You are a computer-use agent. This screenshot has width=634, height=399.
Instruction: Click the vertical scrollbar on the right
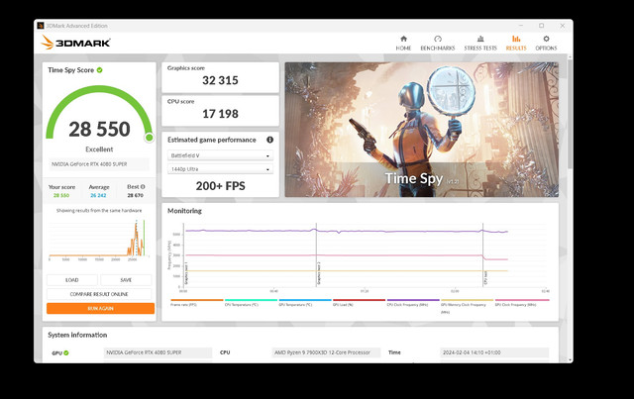click(571, 113)
